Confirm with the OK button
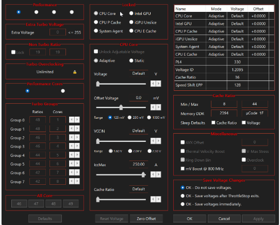The width and height of the screenshot is (280, 225). click(189, 219)
